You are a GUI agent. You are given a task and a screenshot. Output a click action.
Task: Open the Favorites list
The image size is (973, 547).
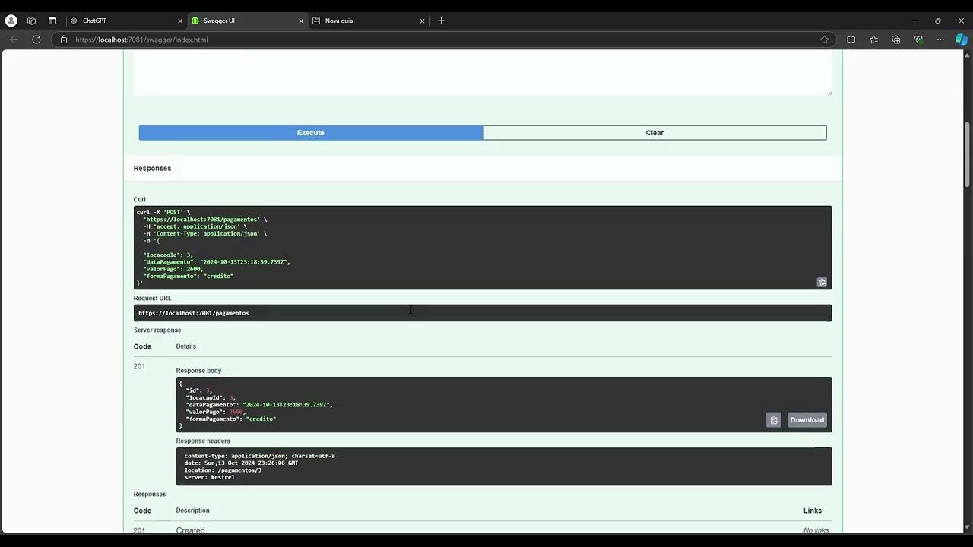[873, 40]
